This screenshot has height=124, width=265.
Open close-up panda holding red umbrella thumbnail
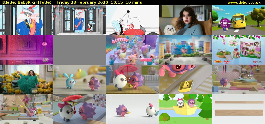79,109
